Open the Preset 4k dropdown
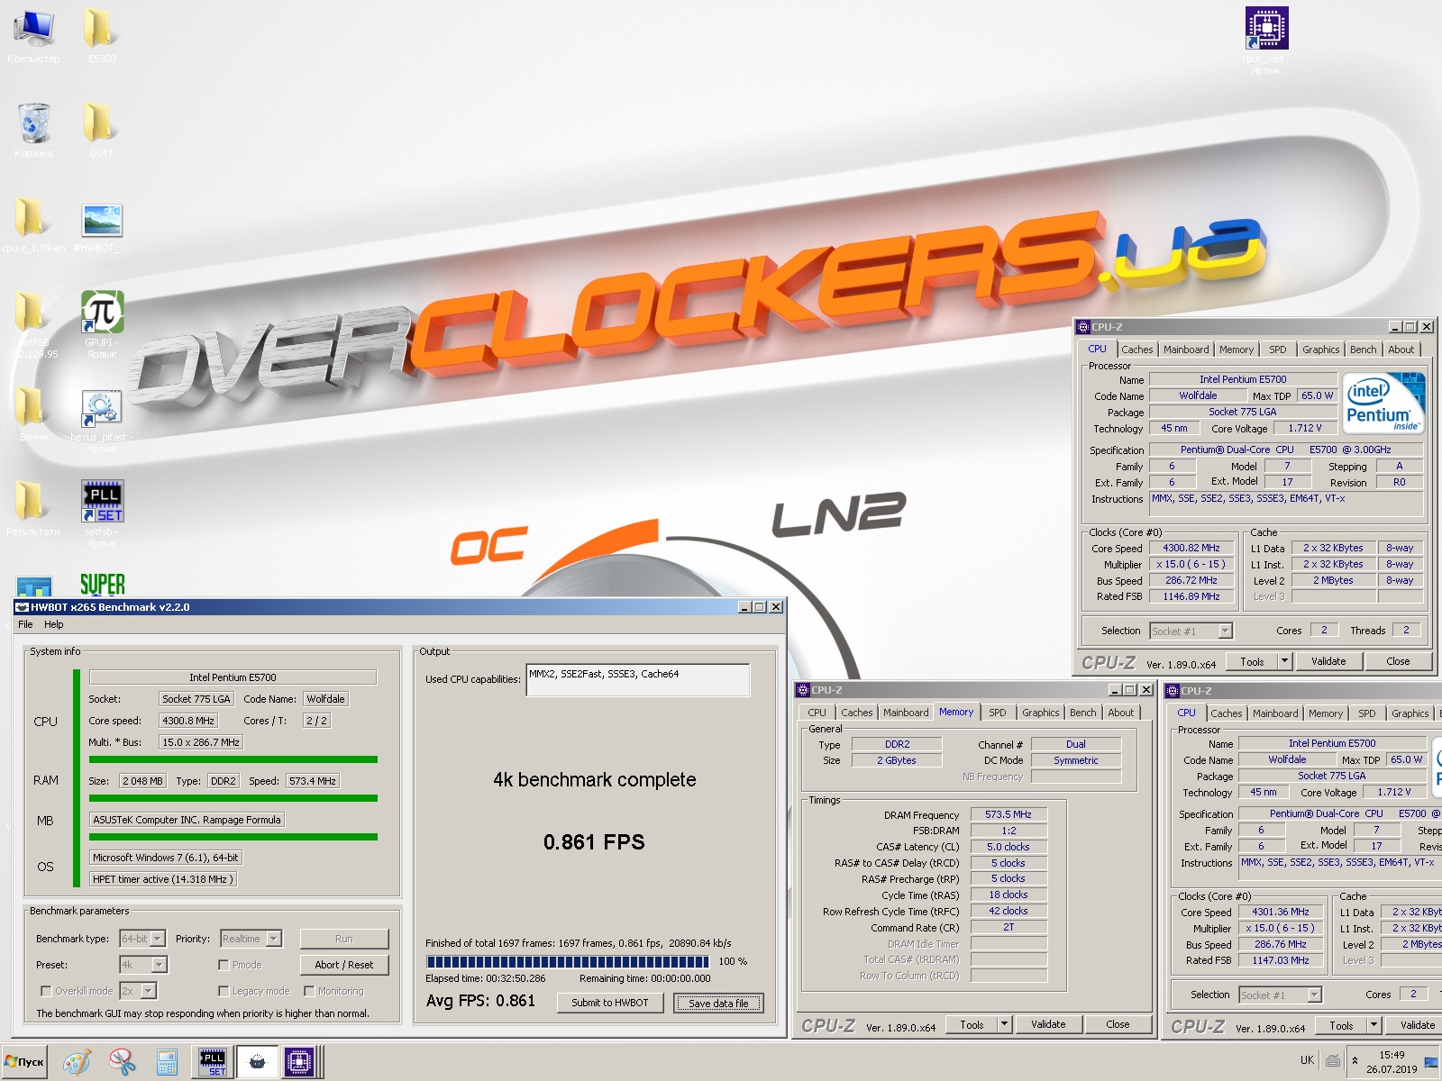This screenshot has height=1081, width=1442. click(x=159, y=965)
